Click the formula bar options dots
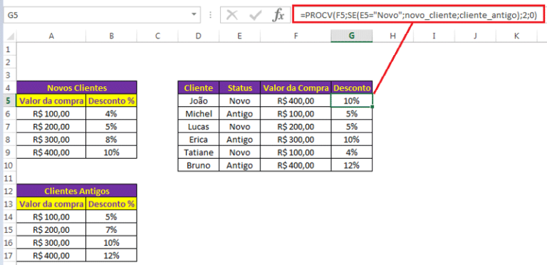 click(210, 16)
